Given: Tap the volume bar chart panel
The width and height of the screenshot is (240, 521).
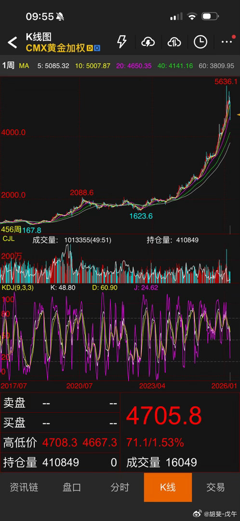Looking at the screenshot, I should point(120,262).
